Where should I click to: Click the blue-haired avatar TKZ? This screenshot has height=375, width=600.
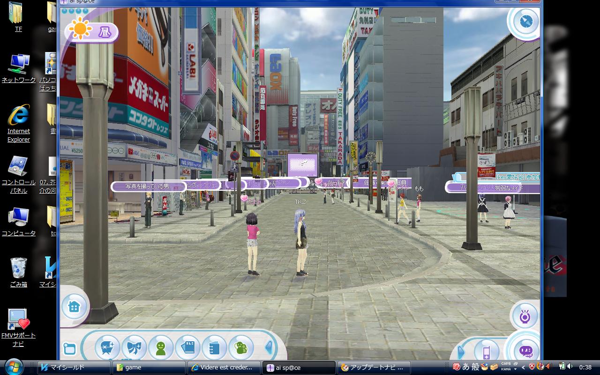point(301,242)
